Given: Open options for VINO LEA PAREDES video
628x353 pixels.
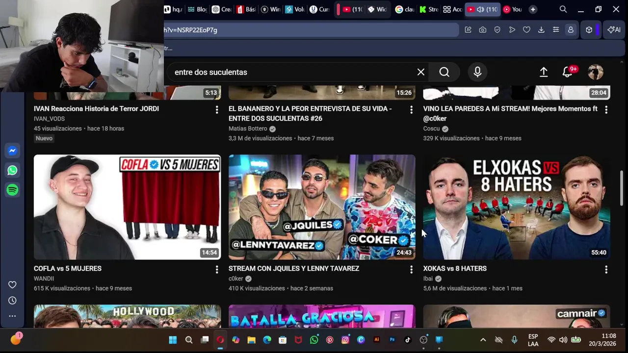Looking at the screenshot, I should [606, 110].
